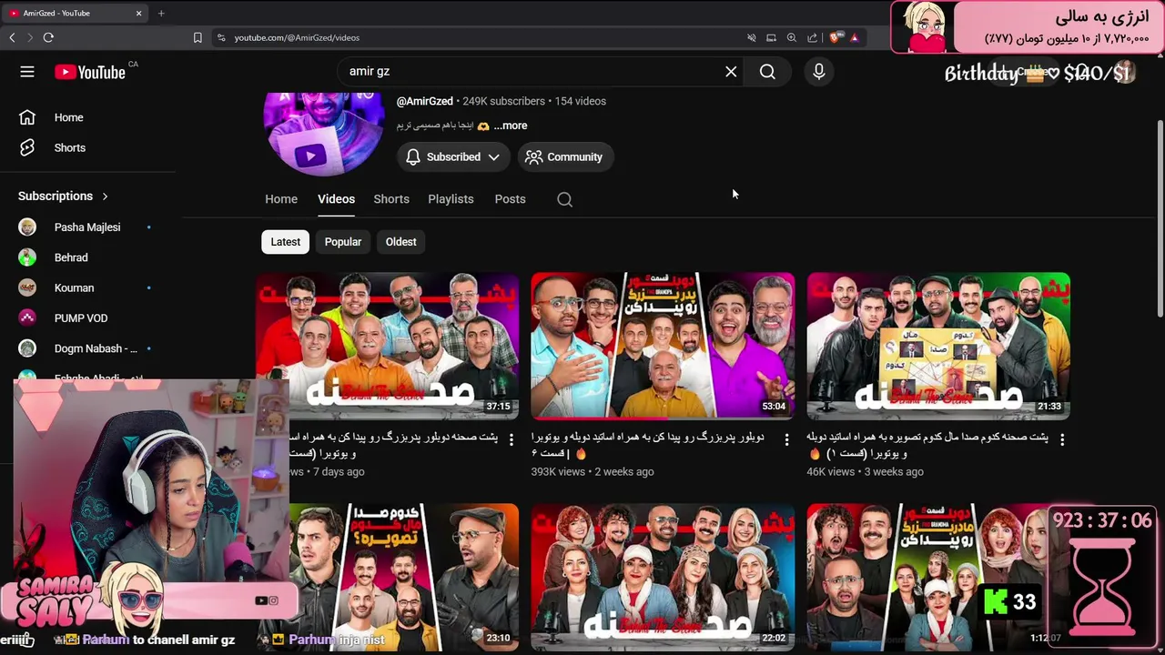Open the 22:02 video thumbnail
Screen dimensions: 1165x655
coord(663,577)
